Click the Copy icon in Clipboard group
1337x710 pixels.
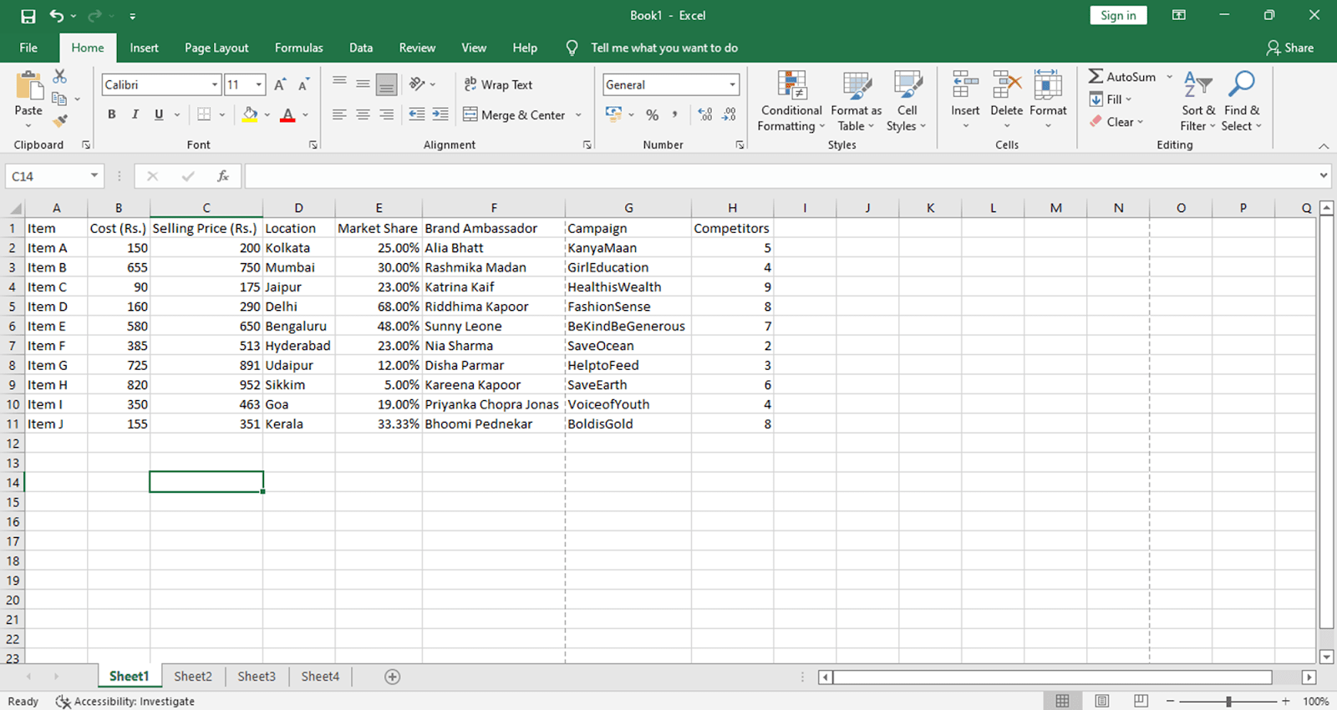pos(59,99)
